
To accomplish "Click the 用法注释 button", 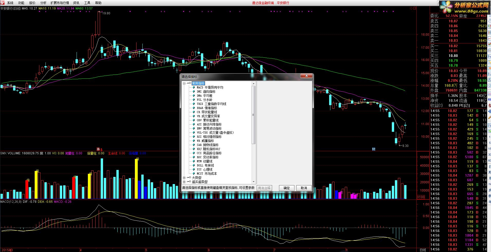I will pos(264,188).
